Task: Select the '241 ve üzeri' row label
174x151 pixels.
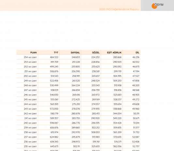Action: [30, 118]
